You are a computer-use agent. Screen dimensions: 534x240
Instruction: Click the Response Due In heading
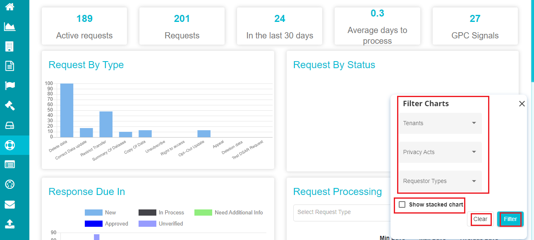pos(87,192)
